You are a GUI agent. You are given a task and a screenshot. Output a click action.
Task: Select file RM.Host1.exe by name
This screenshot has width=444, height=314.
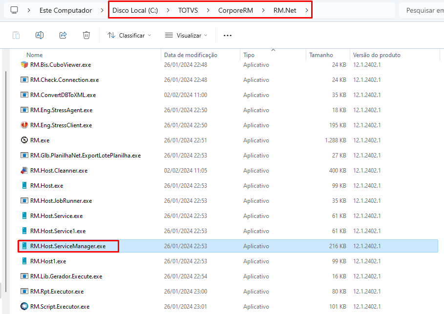point(48,261)
